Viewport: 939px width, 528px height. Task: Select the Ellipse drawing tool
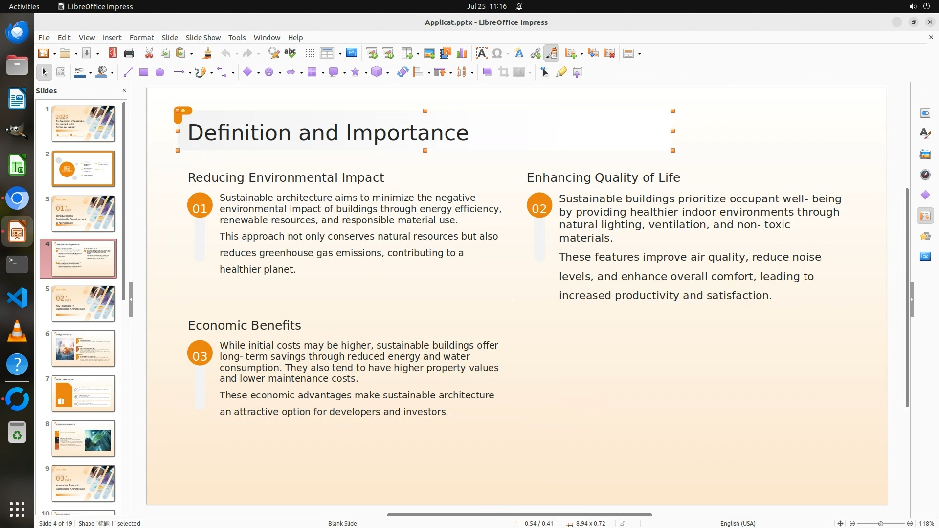click(x=159, y=72)
